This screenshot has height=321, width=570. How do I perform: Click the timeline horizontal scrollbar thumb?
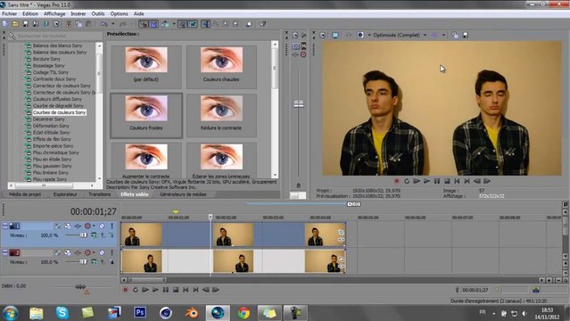coord(147,280)
